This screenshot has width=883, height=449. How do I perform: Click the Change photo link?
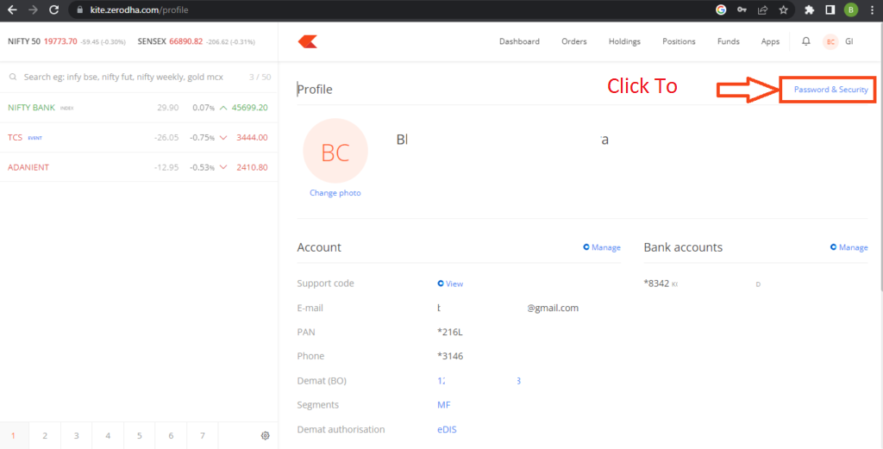[335, 193]
